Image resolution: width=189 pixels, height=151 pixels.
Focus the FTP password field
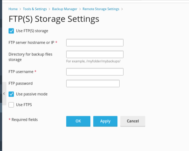point(93,83)
